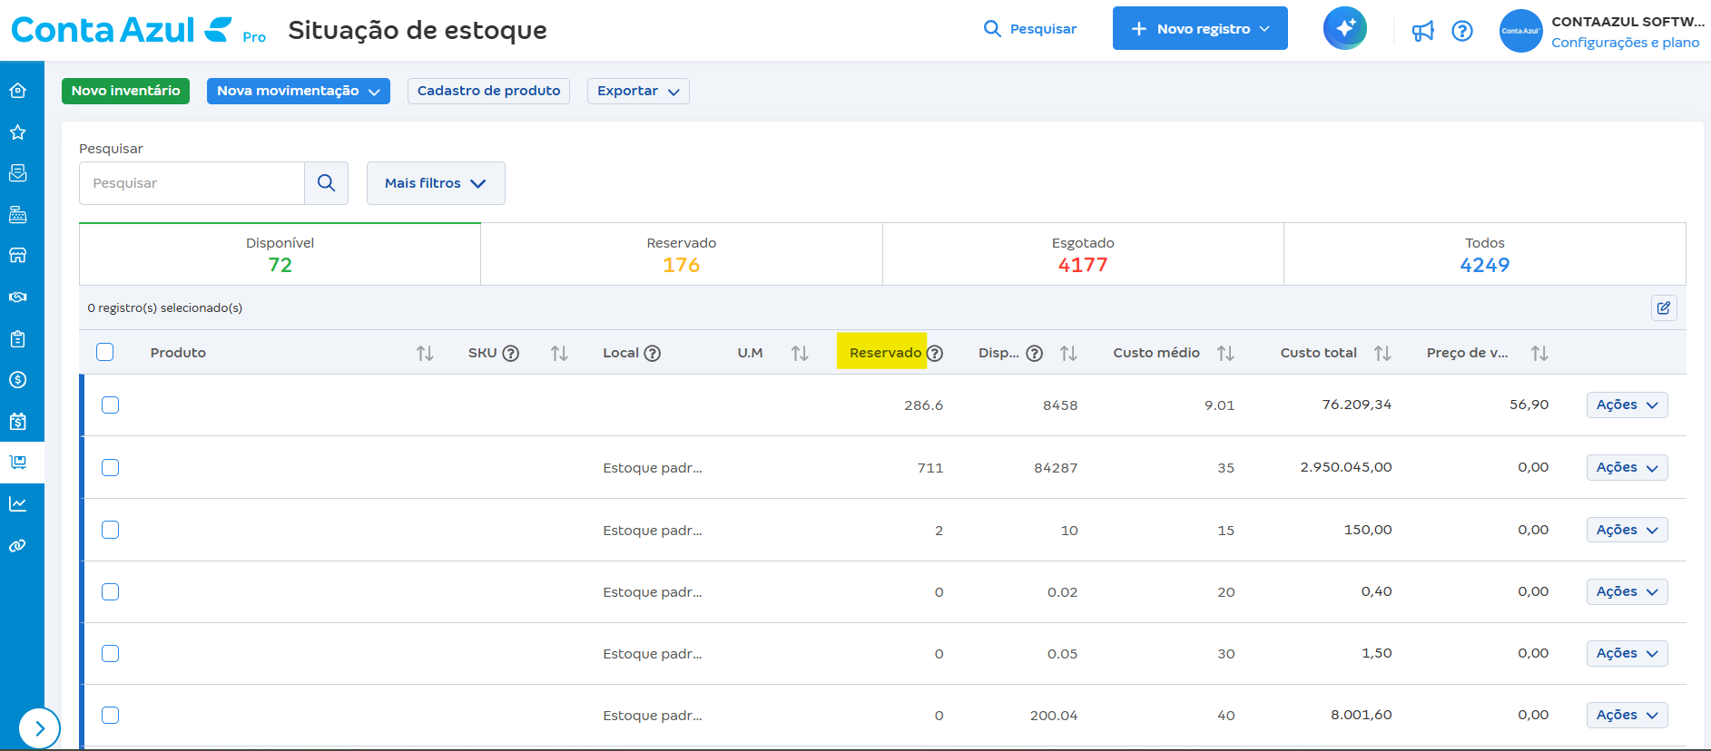Expand the Exportar dropdown
Viewport: 1711px width, 751px height.
tap(638, 91)
